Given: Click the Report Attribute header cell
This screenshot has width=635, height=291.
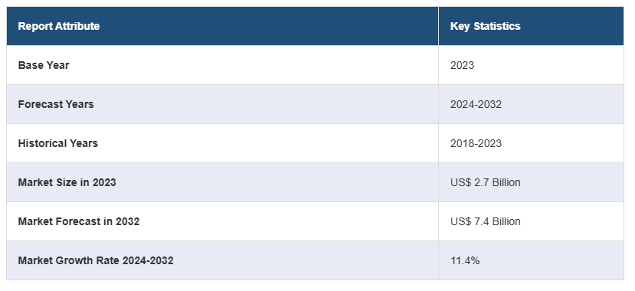Looking at the screenshot, I should [222, 26].
